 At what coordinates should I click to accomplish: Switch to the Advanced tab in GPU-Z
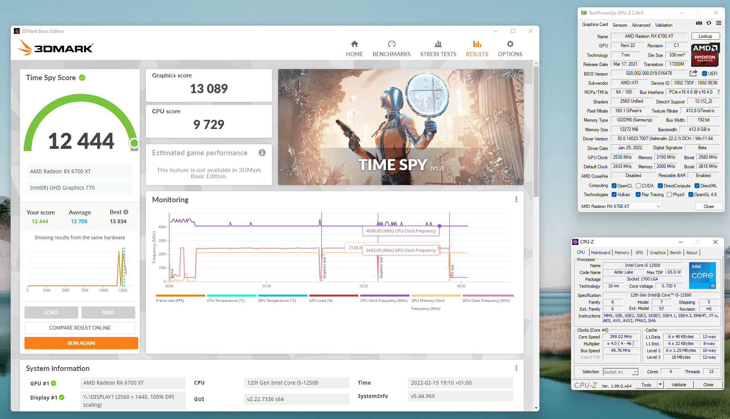[641, 25]
